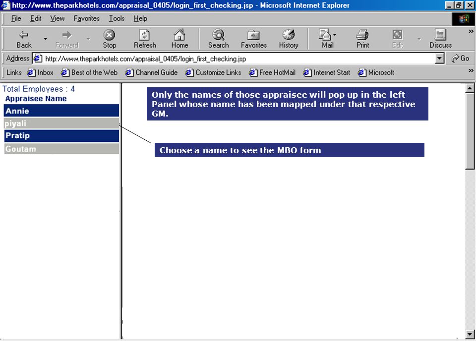Open the Best of the Web link
The width and height of the screenshot is (476, 357).
tap(89, 72)
